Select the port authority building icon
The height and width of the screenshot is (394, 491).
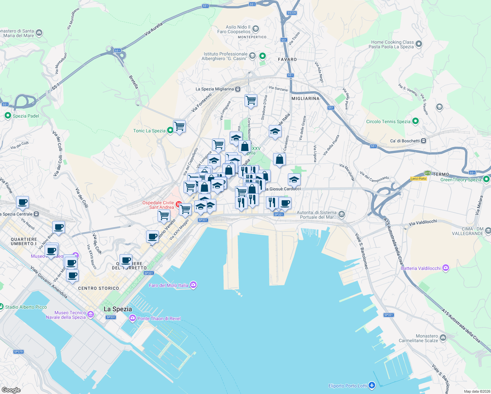(x=341, y=214)
